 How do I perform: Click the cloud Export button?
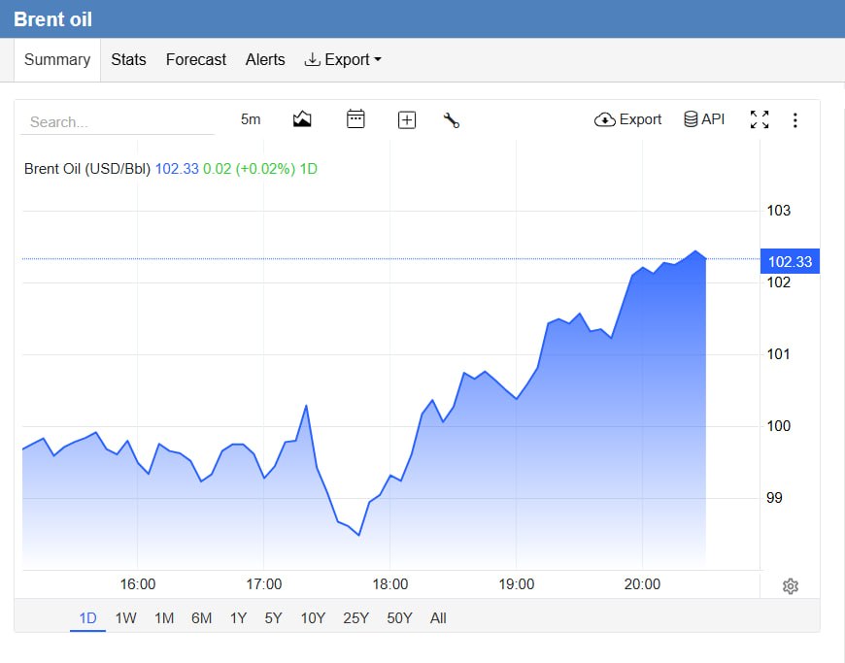coord(627,119)
